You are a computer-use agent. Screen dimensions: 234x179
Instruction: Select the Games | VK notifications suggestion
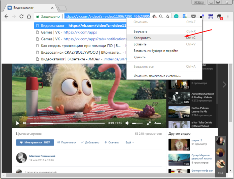point(80,39)
